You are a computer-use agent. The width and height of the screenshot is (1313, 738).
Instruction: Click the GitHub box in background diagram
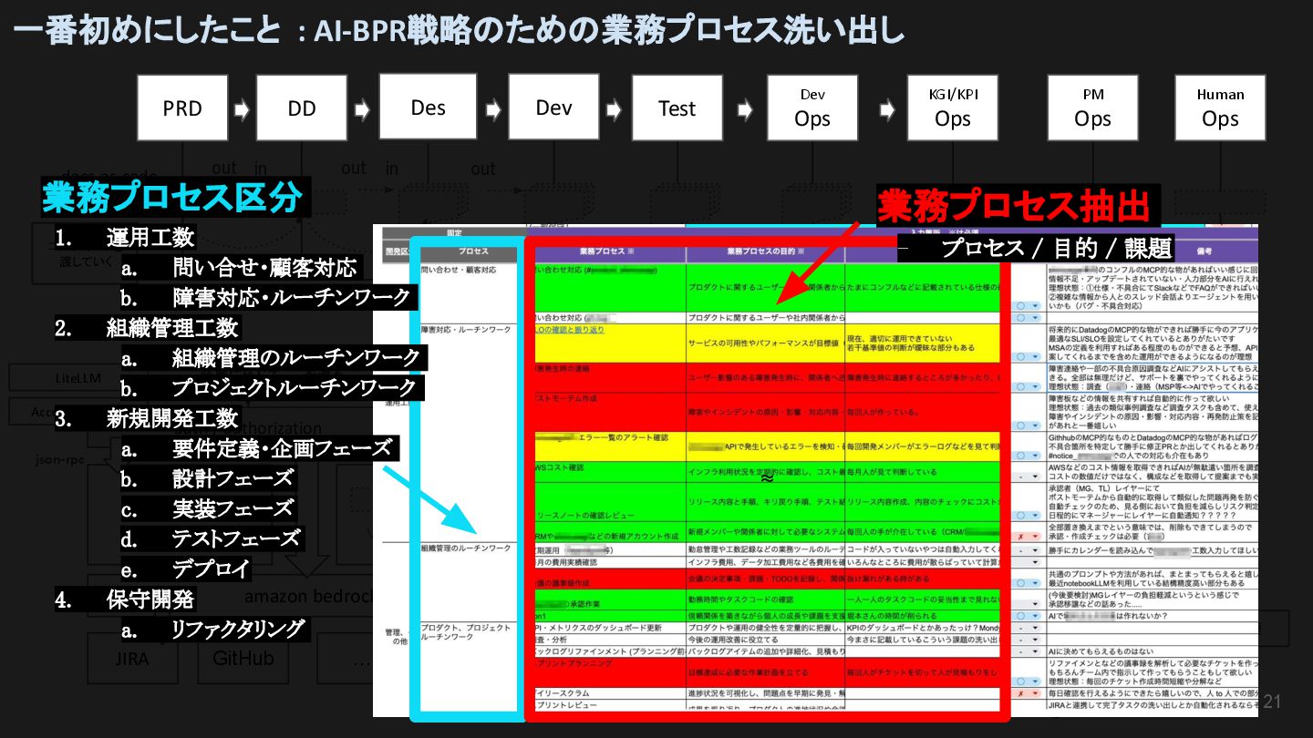242,659
